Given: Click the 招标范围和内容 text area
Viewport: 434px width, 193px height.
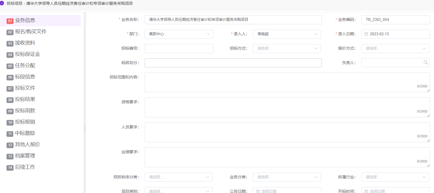Looking at the screenshot, I should 287,82.
